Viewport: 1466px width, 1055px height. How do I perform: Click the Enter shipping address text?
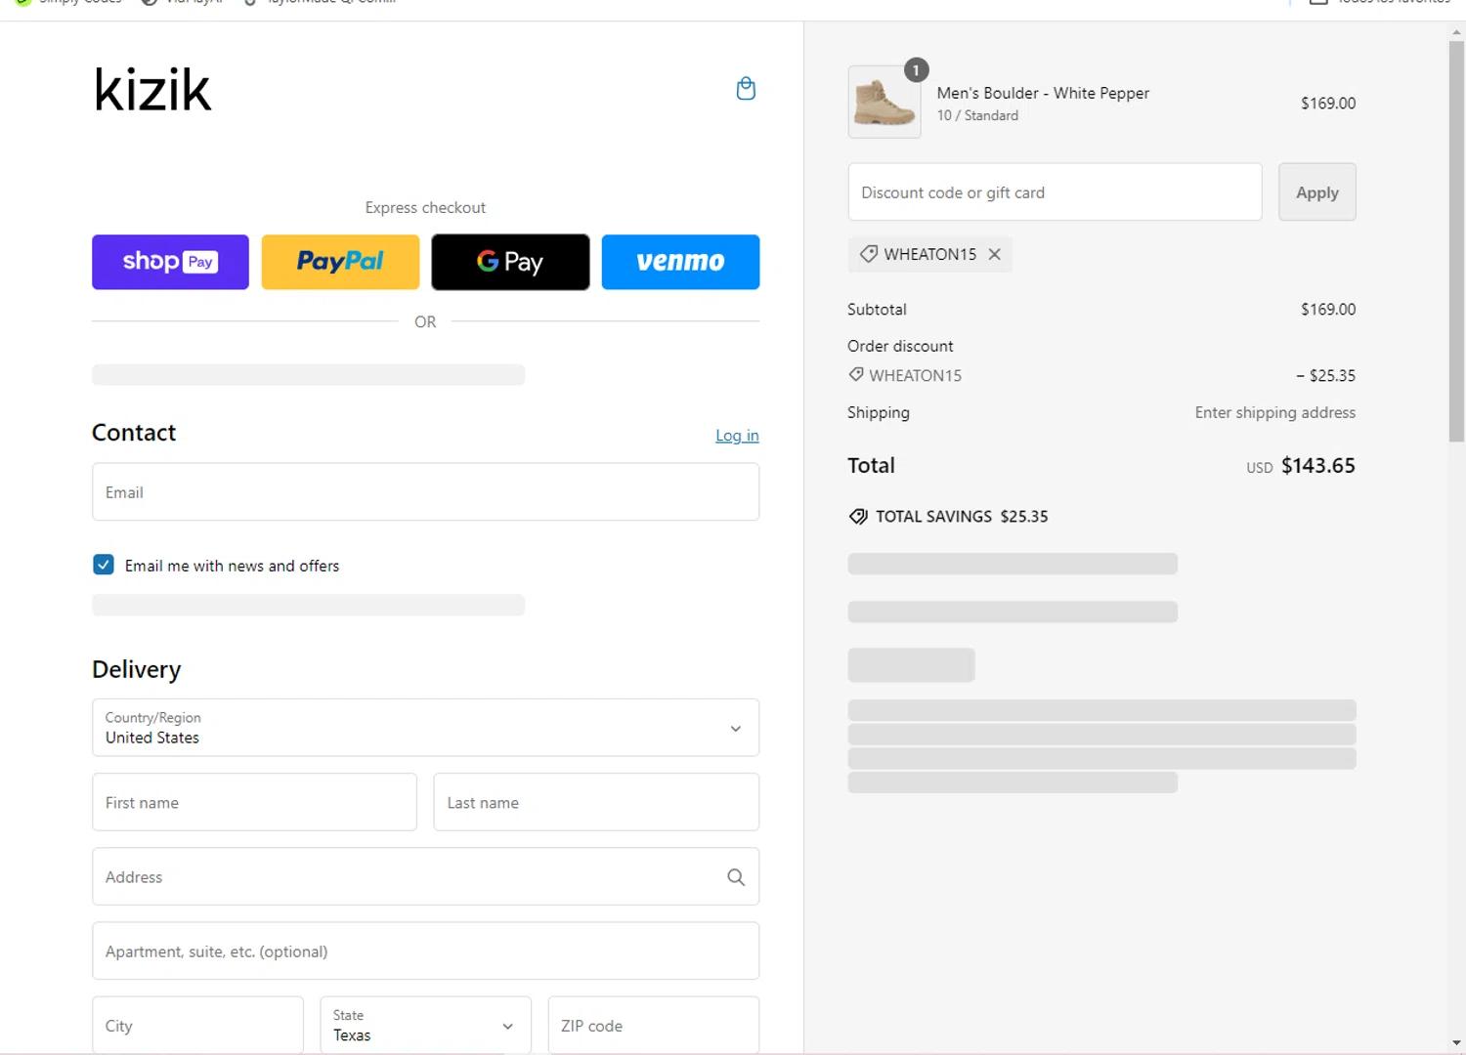click(1274, 412)
